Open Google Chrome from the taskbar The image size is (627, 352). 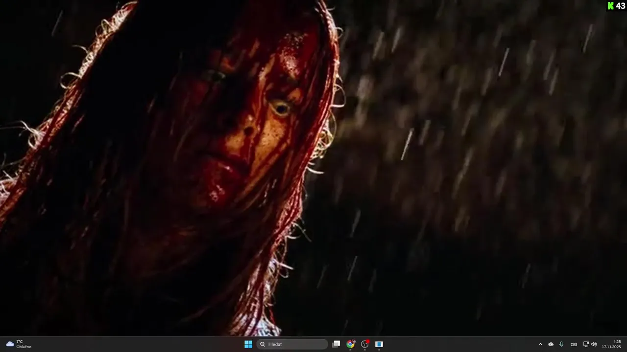click(350, 344)
